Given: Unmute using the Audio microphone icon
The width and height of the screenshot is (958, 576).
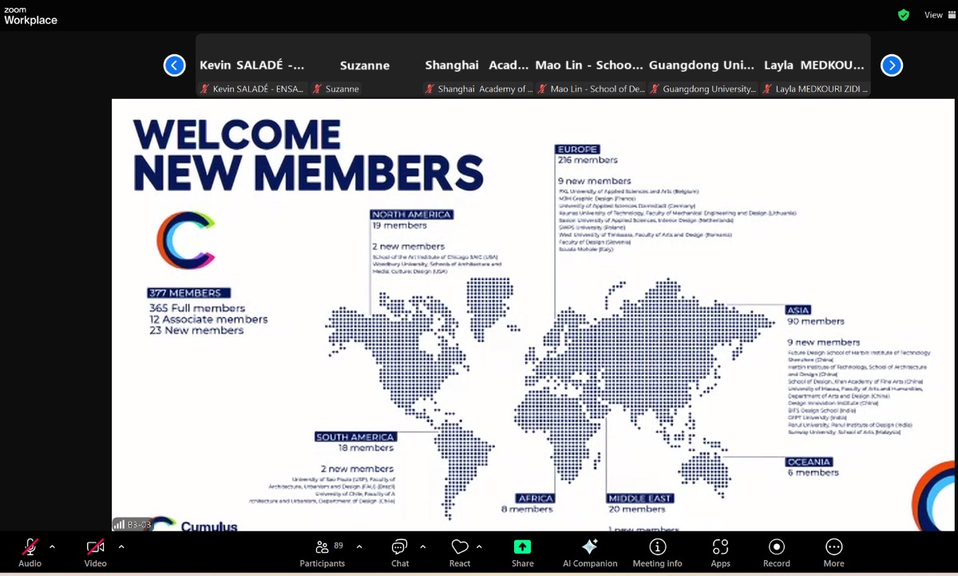Looking at the screenshot, I should (30, 546).
